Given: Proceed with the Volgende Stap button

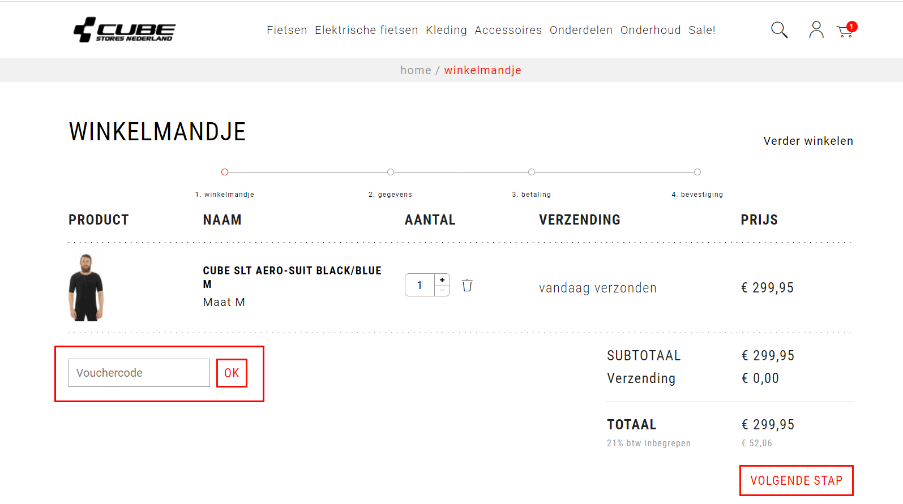Looking at the screenshot, I should click(x=796, y=480).
